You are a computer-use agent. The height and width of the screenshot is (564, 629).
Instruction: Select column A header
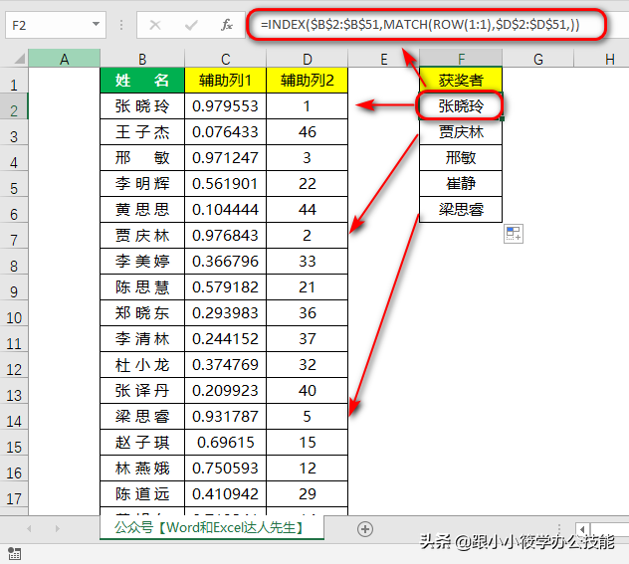click(64, 59)
